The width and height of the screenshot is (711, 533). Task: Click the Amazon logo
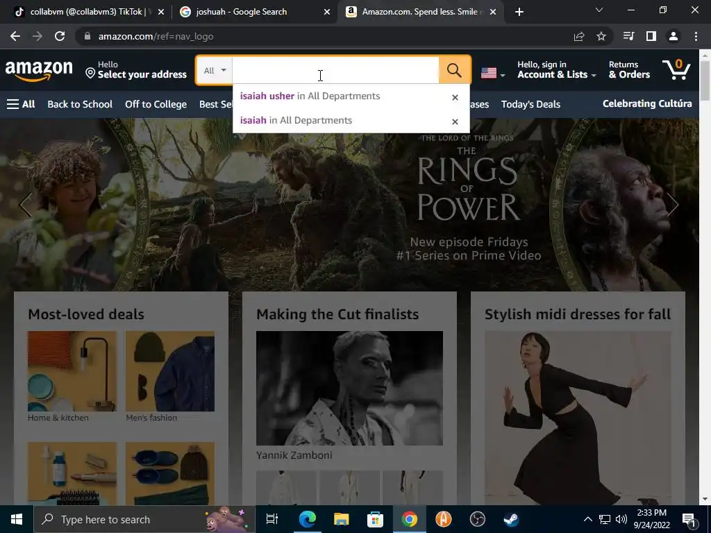(x=39, y=70)
